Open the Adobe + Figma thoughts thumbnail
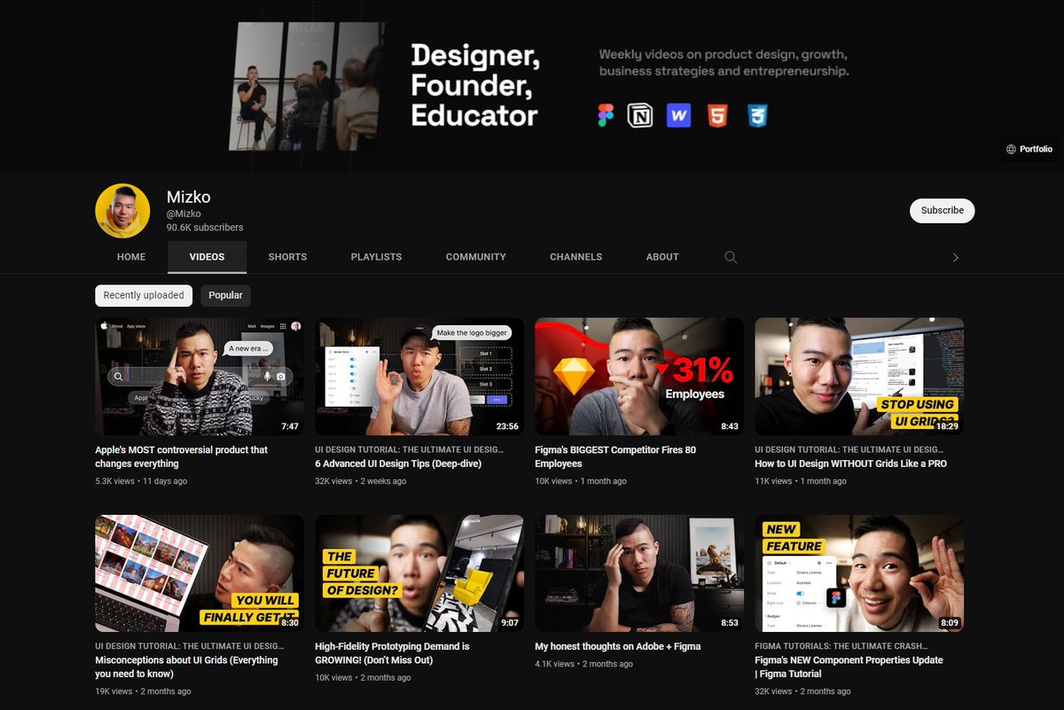Image resolution: width=1064 pixels, height=710 pixels. click(639, 573)
